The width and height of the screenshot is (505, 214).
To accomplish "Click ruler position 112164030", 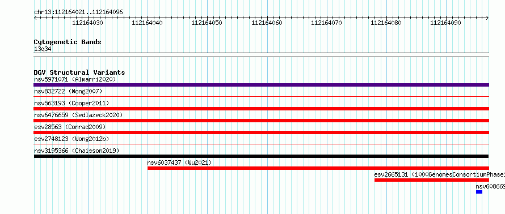I will [x=87, y=23].
